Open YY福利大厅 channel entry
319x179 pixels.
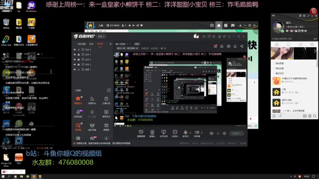294,80
